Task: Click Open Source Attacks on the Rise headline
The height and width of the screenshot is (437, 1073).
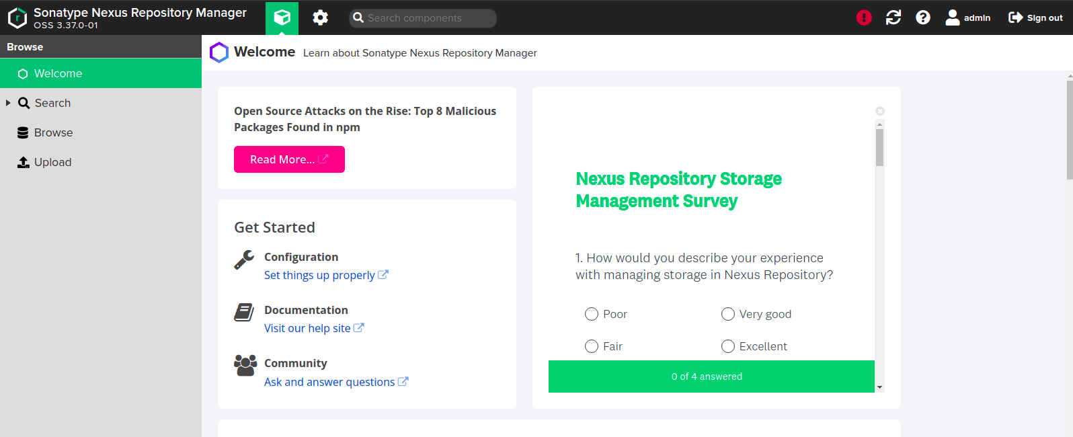Action: point(365,119)
